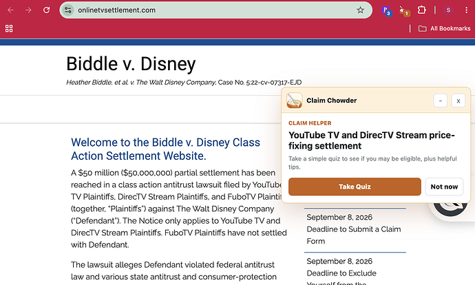Viewport: 475px width, 285px height.
Task: Reload the page with the refresh icon
Action: pos(46,10)
